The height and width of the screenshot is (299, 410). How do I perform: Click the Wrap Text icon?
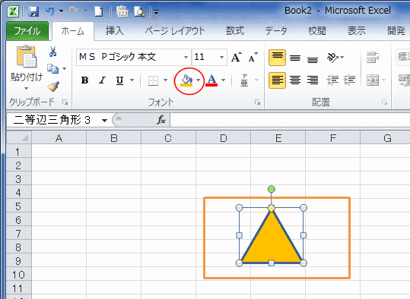click(x=373, y=58)
